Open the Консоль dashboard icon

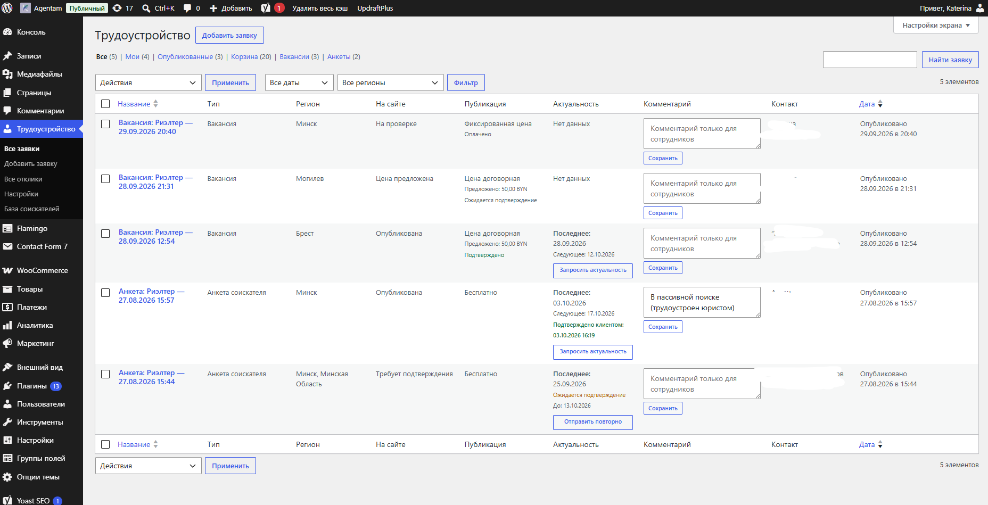[7, 32]
